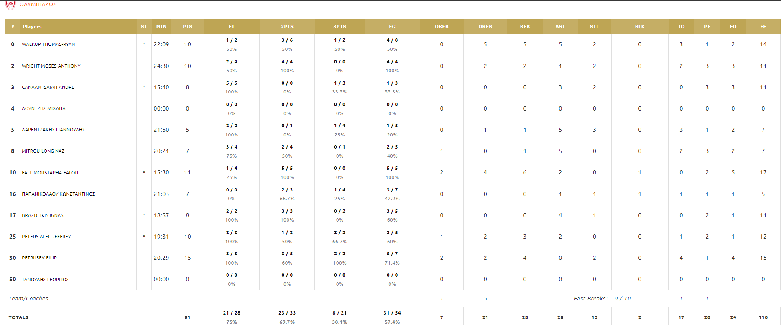Select player BRAZDEIKIS IGNAS
The image size is (781, 325).
43,215
